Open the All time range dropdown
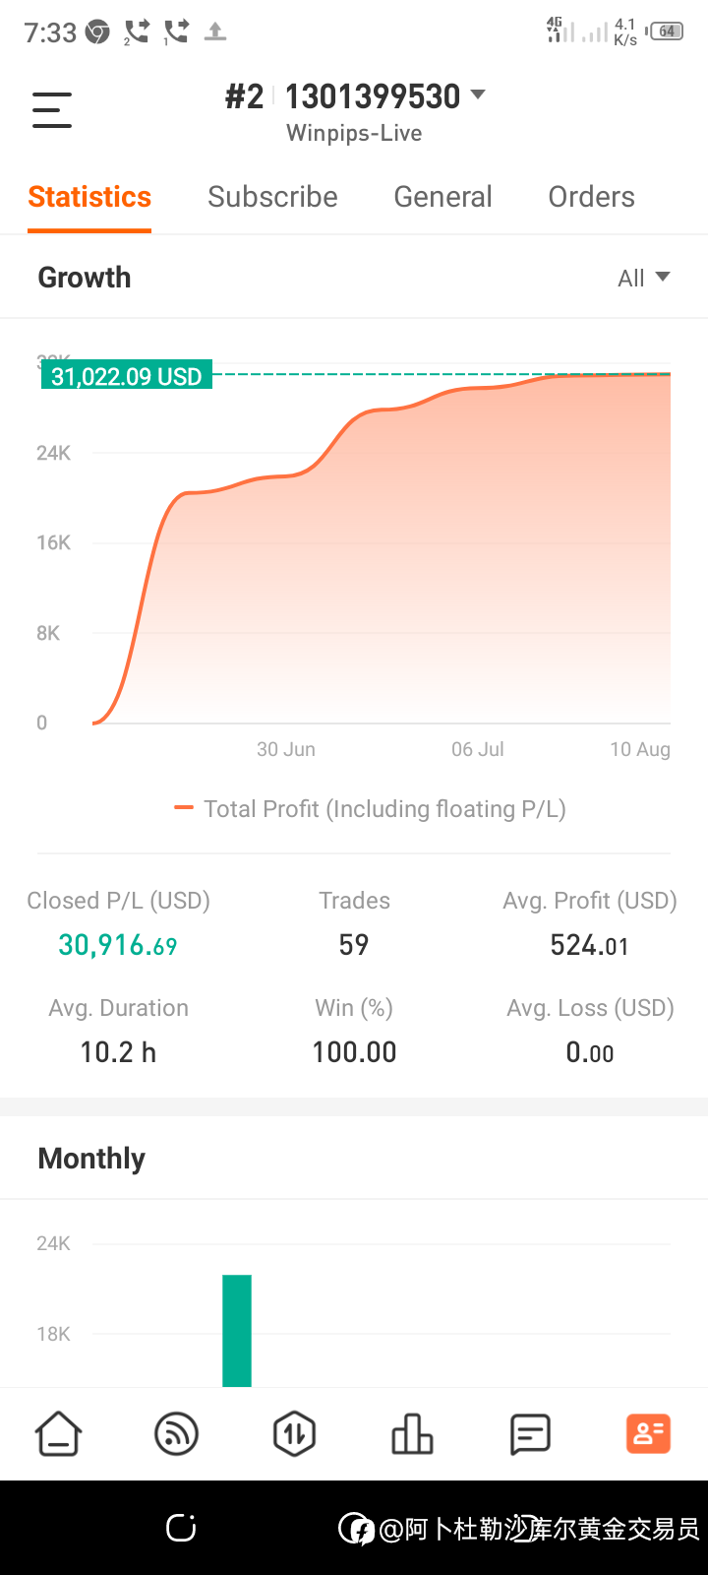Image resolution: width=708 pixels, height=1575 pixels. 644,278
